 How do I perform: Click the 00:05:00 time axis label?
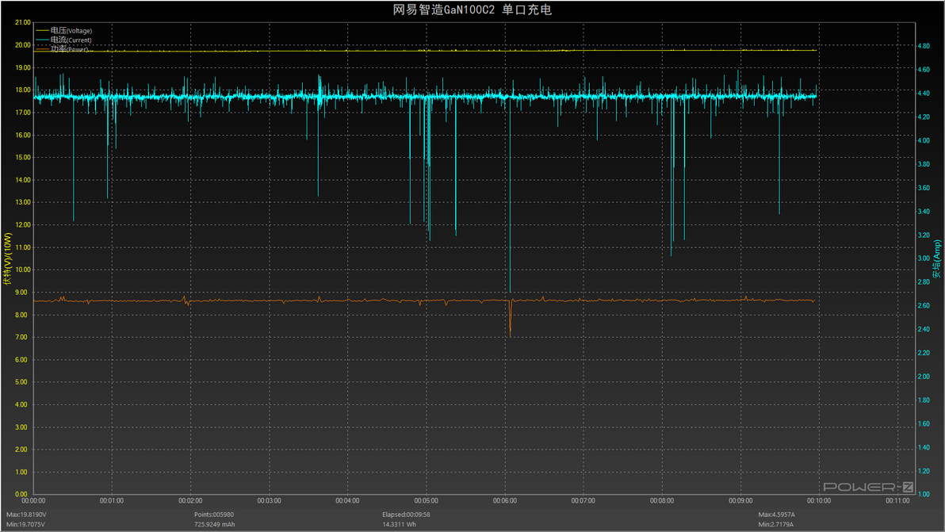coord(426,500)
